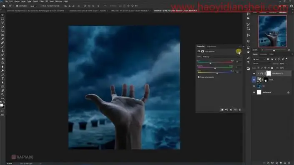Select the Rectangular Marquee tool
The height and width of the screenshot is (165, 294).
[x=3, y=19]
